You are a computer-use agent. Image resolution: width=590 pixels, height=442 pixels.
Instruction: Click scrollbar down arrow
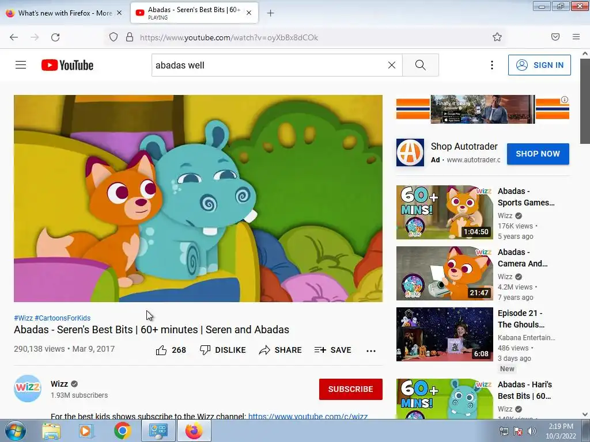585,414
